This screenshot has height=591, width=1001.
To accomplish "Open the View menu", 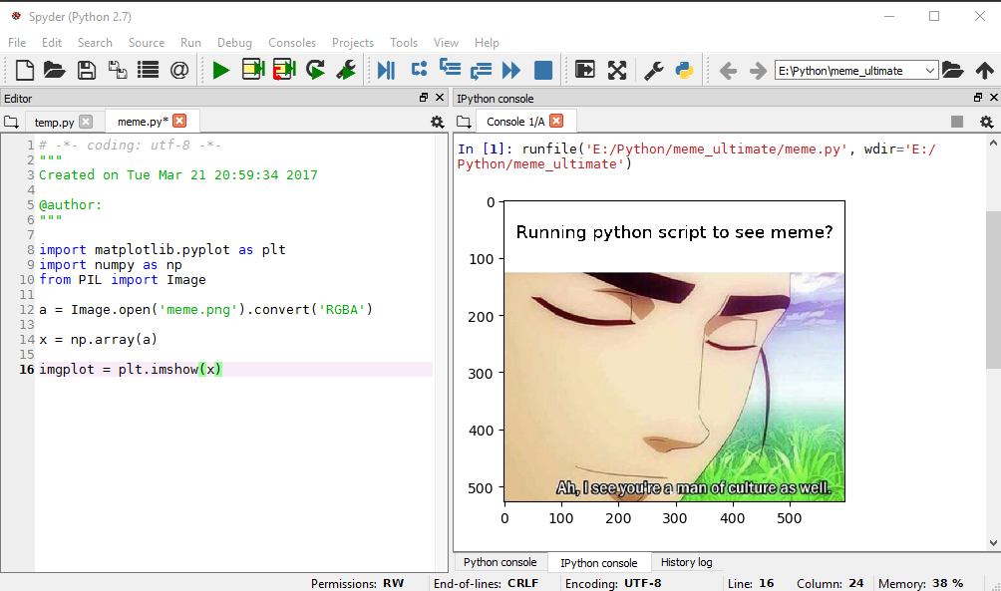I will pos(447,43).
